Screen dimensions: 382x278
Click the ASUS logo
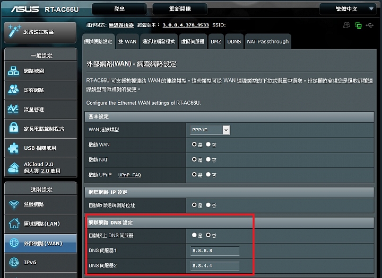coord(24,9)
